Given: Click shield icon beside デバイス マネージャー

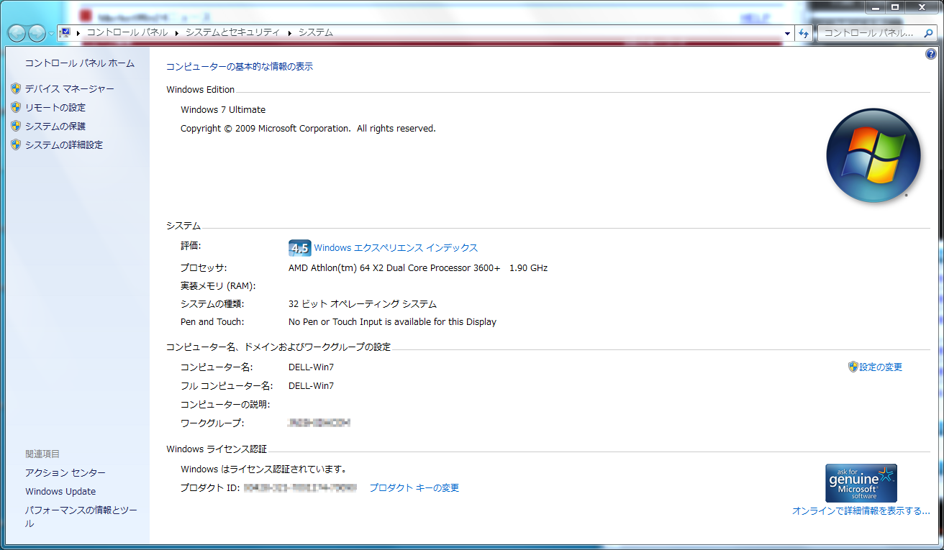Looking at the screenshot, I should 16,88.
